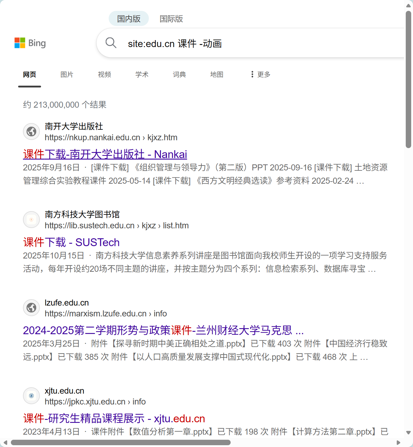Select the 词典 search tab
Viewport: 413px width, 447px height.
(179, 74)
